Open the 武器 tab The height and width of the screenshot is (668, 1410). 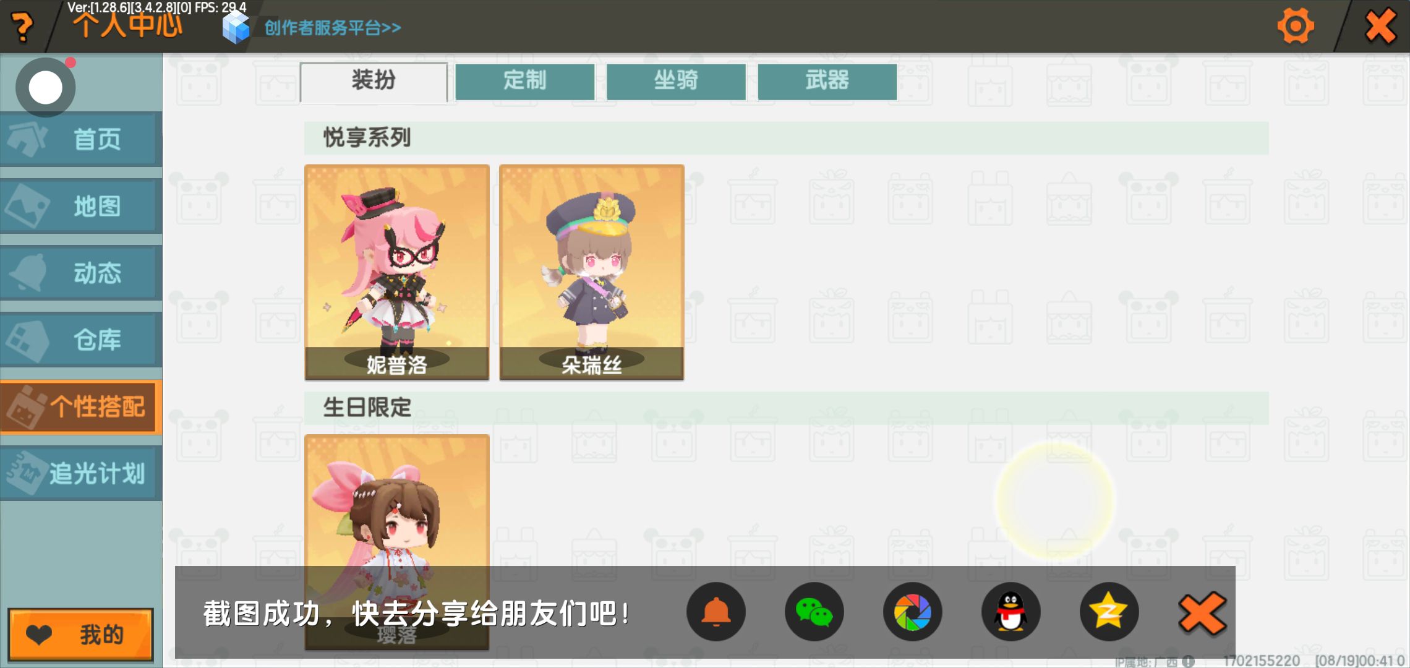[827, 81]
